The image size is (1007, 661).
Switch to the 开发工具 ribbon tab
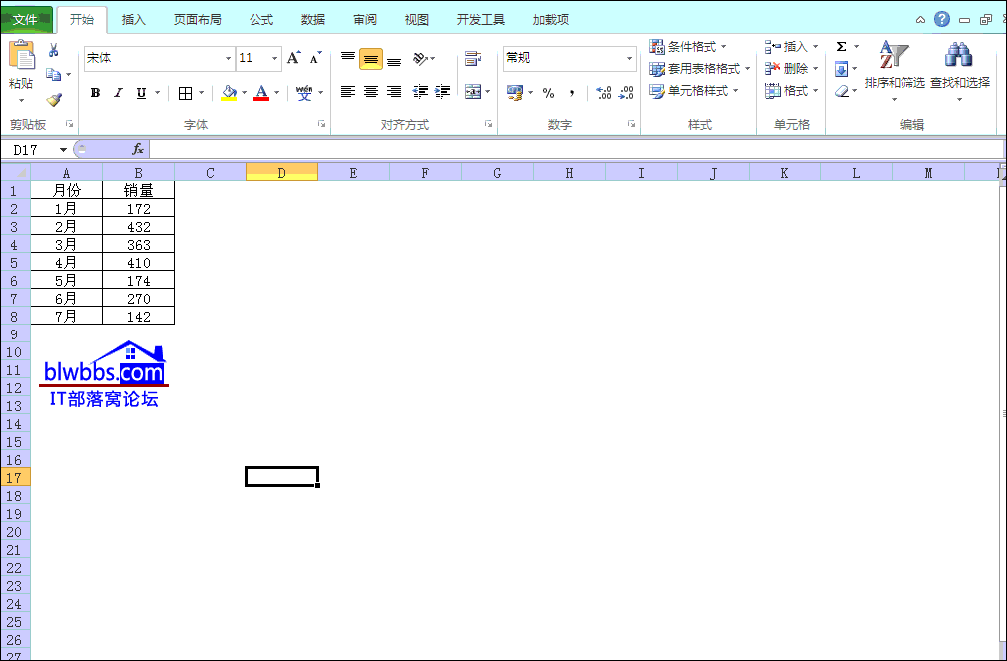pyautogui.click(x=480, y=17)
